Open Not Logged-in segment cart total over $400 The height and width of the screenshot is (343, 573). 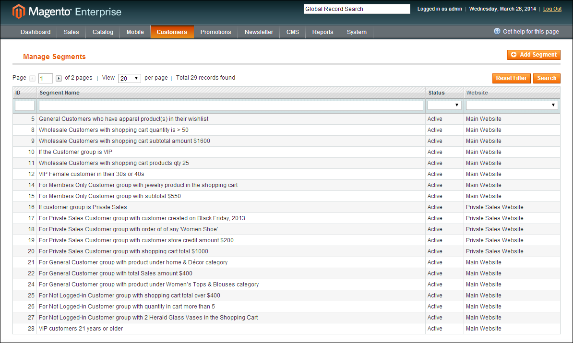click(286, 296)
